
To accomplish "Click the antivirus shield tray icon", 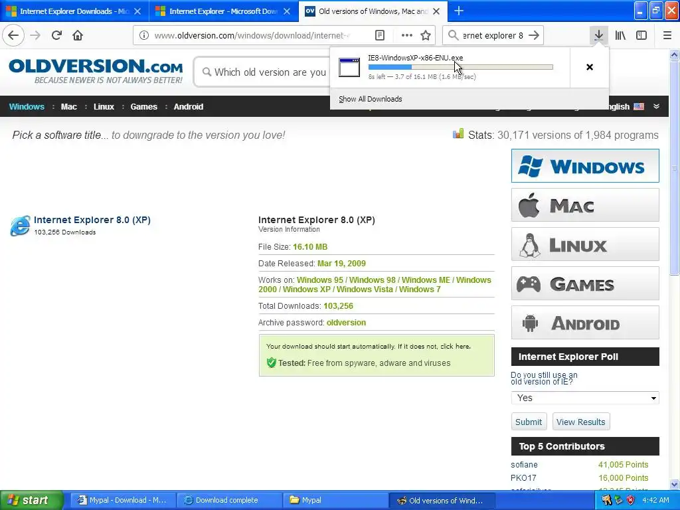I will [631, 500].
